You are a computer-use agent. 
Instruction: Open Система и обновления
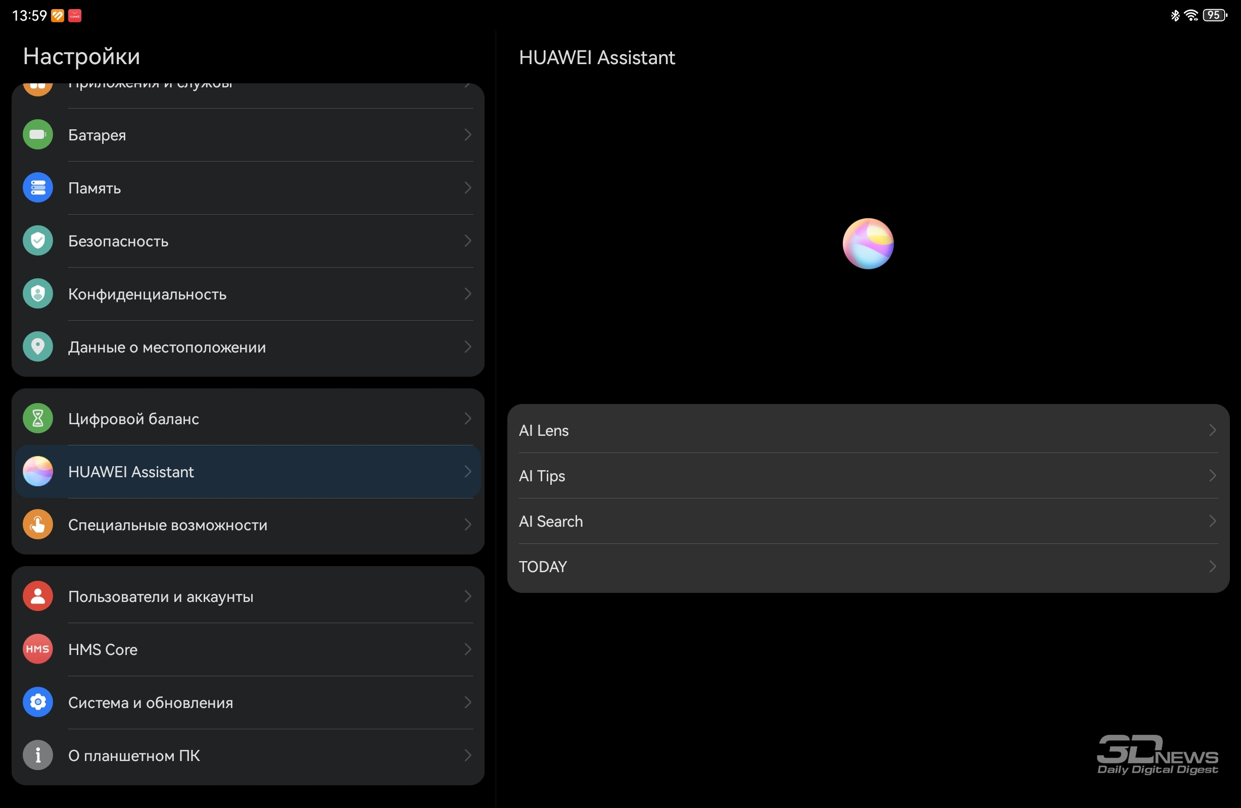[248, 702]
